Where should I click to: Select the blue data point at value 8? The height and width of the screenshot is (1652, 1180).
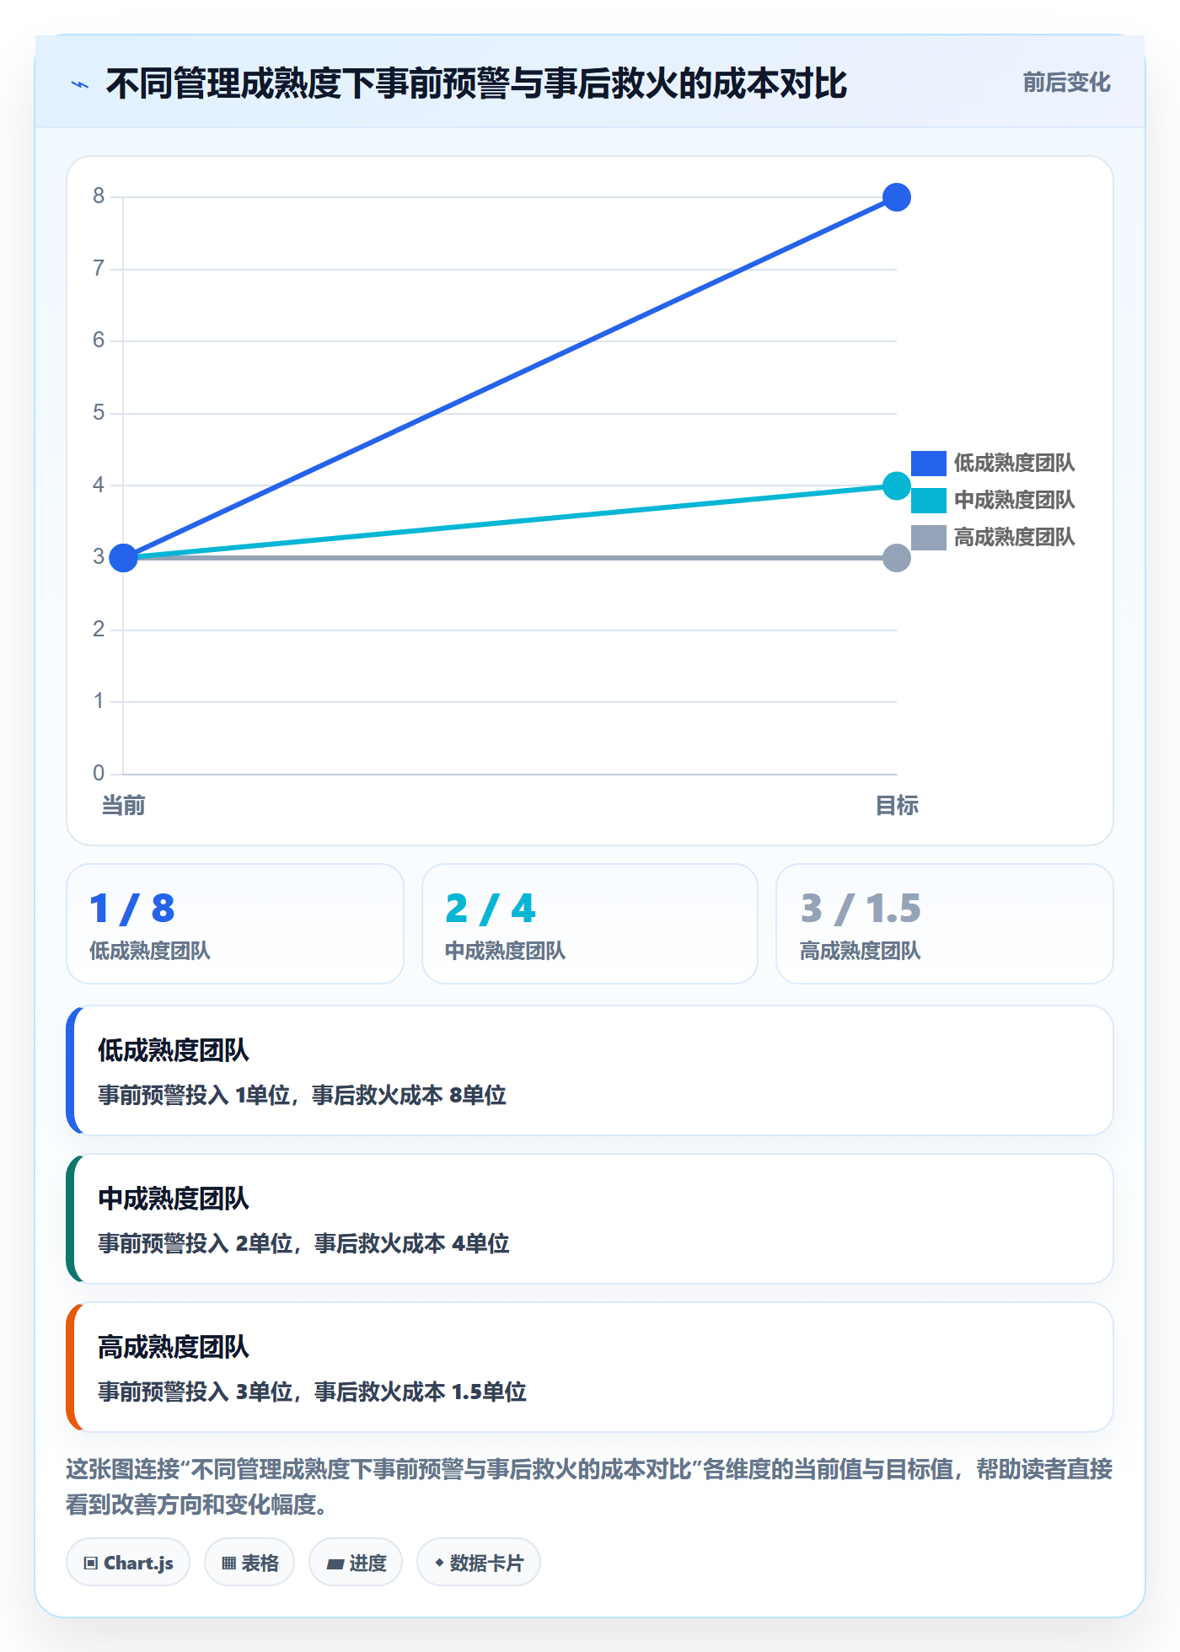(897, 197)
